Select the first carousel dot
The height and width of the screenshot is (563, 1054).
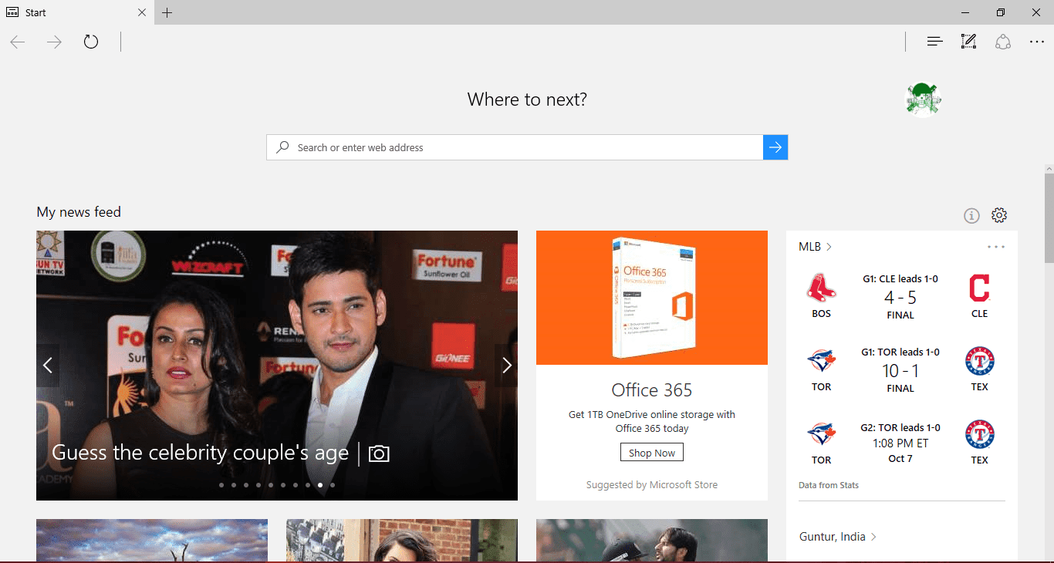[221, 485]
